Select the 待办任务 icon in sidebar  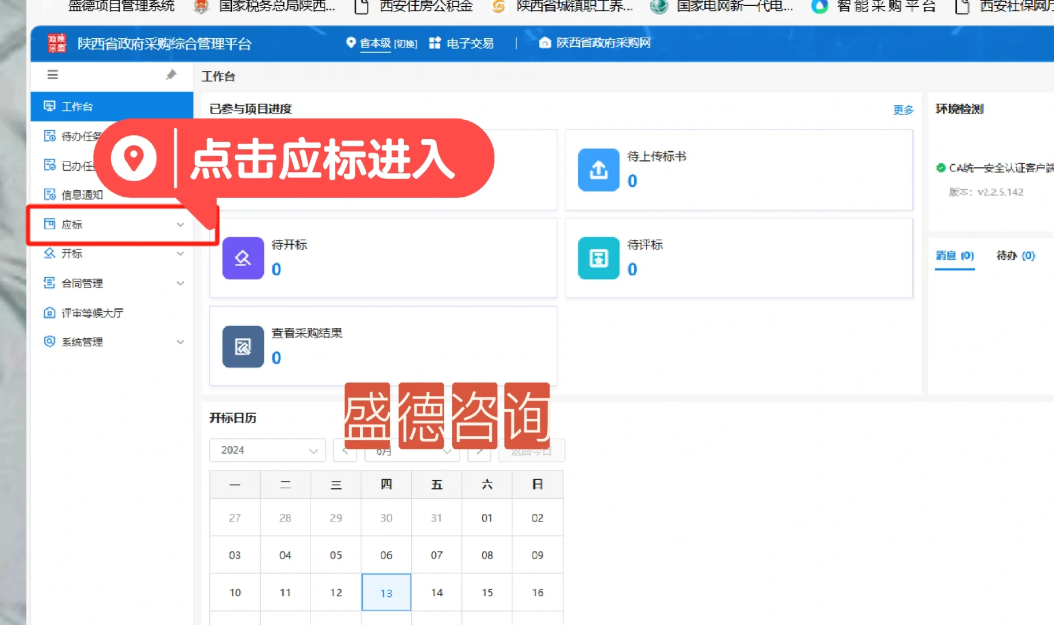49,135
